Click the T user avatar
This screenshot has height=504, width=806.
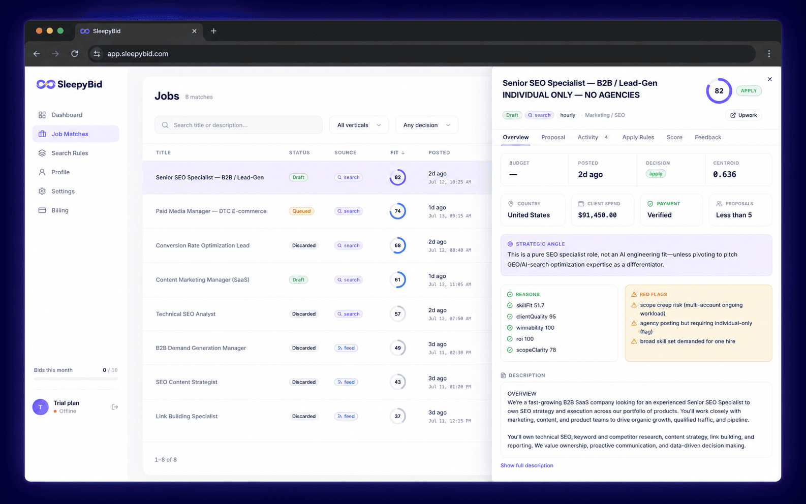[41, 407]
